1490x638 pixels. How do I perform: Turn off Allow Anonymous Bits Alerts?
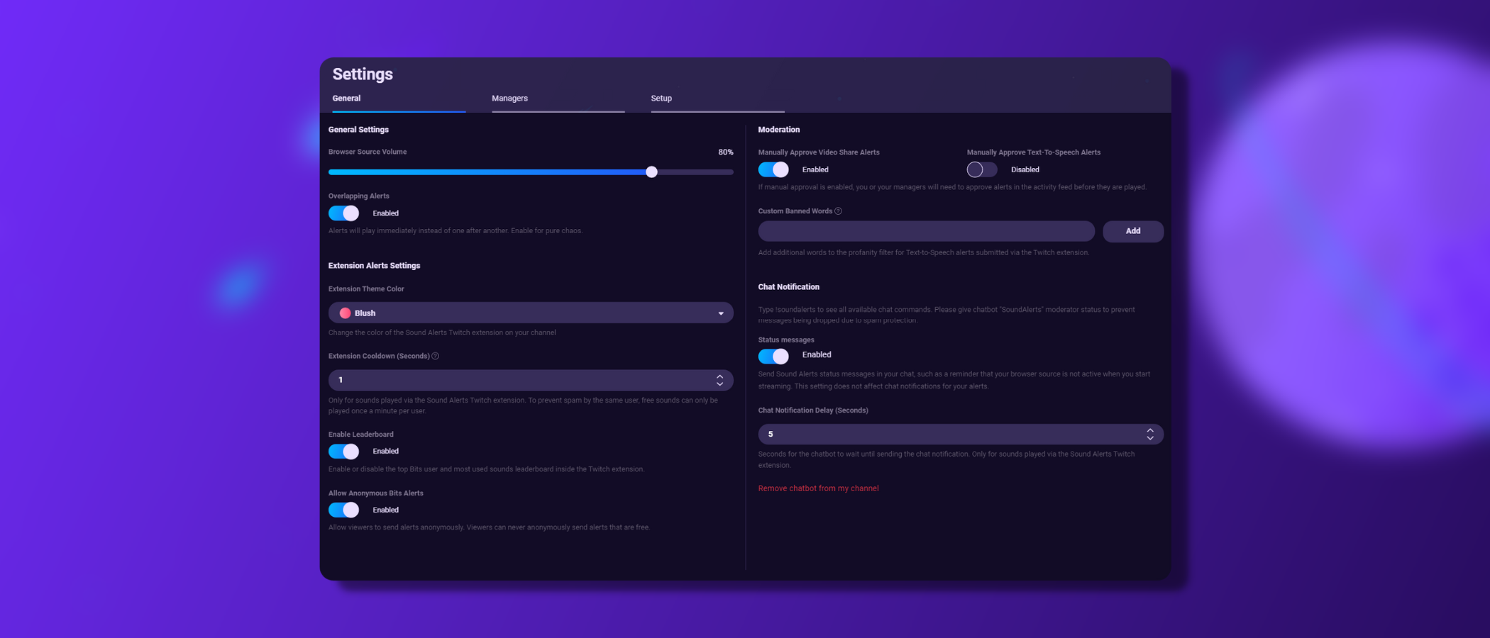[343, 510]
